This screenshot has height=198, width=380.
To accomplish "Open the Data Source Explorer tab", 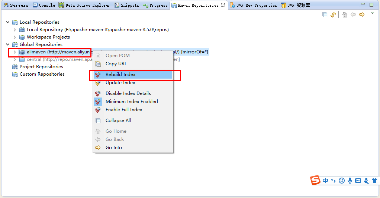I will point(84,5).
